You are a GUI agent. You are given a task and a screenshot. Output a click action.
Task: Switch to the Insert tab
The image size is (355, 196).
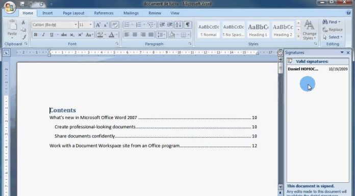(x=47, y=13)
